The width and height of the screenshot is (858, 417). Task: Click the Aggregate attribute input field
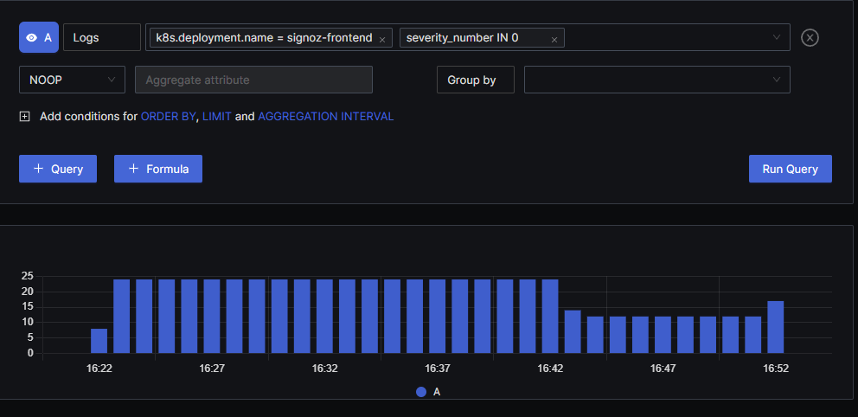[254, 80]
